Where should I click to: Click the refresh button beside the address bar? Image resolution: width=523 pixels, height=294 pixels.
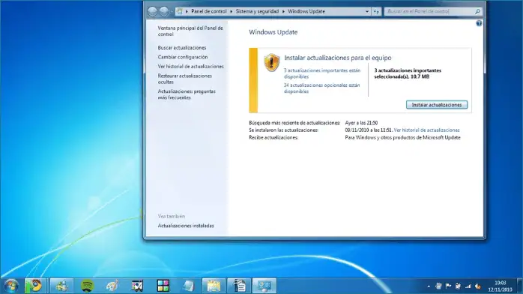click(x=376, y=11)
